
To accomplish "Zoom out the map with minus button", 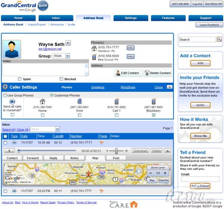I will click(x=150, y=173).
